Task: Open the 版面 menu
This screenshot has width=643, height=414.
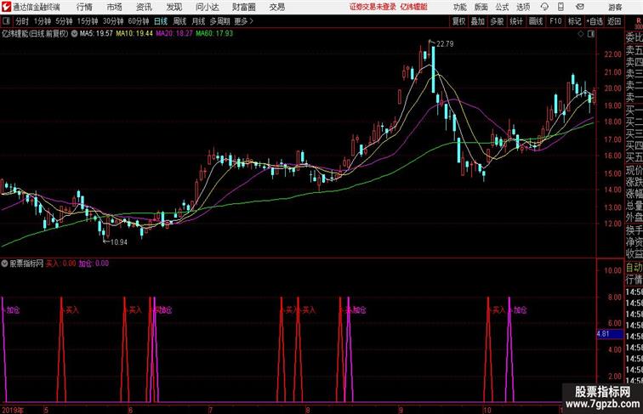Action: click(481, 7)
